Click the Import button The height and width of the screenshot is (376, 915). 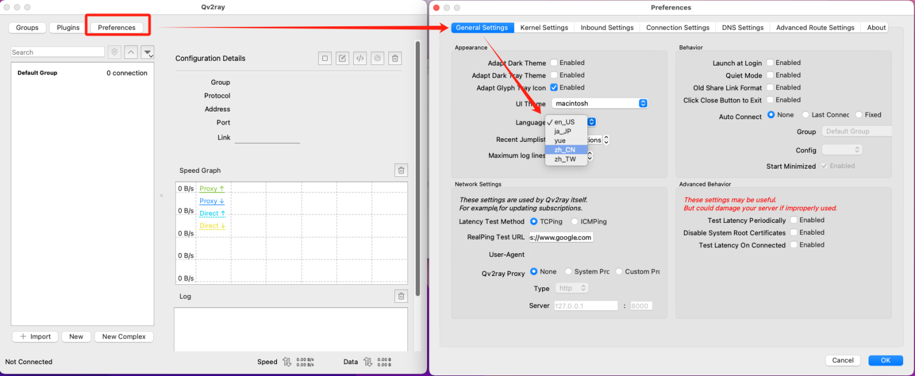pyautogui.click(x=35, y=337)
